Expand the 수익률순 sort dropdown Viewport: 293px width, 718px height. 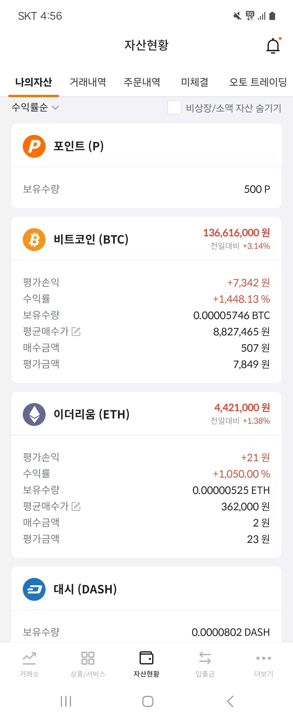pos(35,107)
